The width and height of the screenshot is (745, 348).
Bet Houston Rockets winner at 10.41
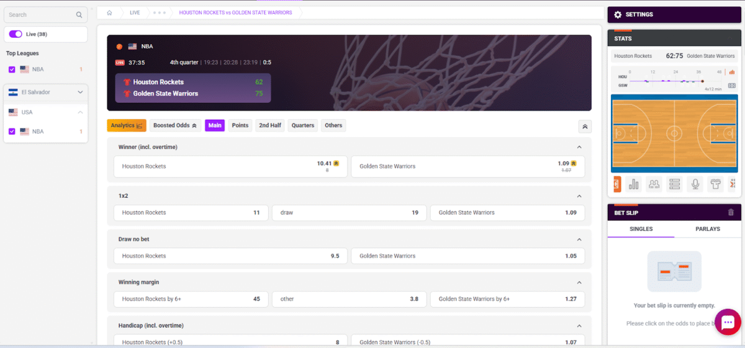coord(230,166)
